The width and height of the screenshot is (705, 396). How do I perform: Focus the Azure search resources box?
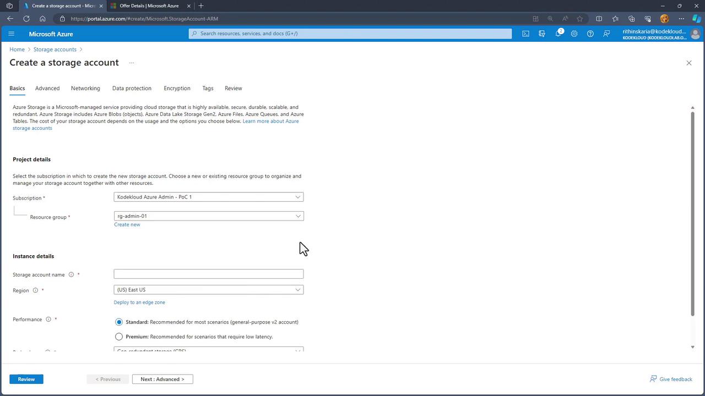[350, 34]
